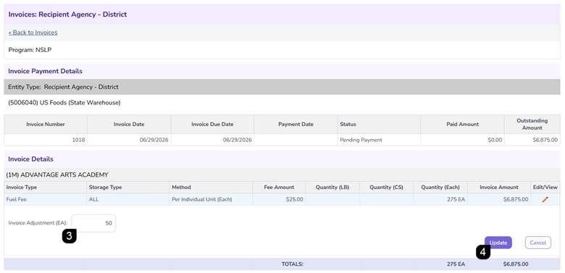Select the Entity Type: Recipient Agency - District bar
The height and width of the screenshot is (273, 565).
[x=282, y=87]
